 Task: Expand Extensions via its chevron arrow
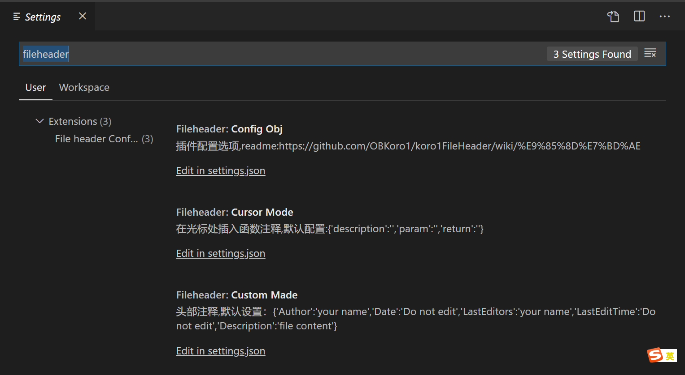point(39,121)
